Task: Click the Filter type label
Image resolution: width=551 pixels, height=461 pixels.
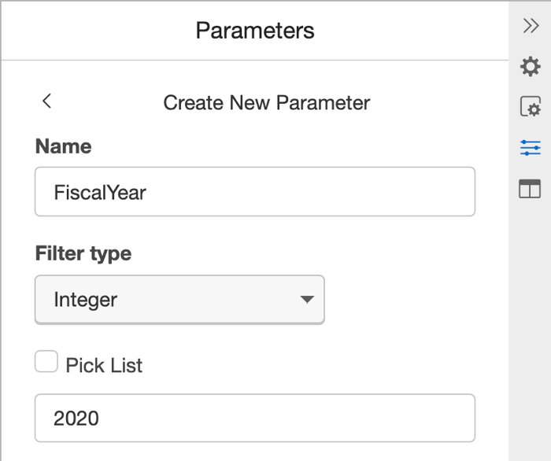Action: point(83,253)
